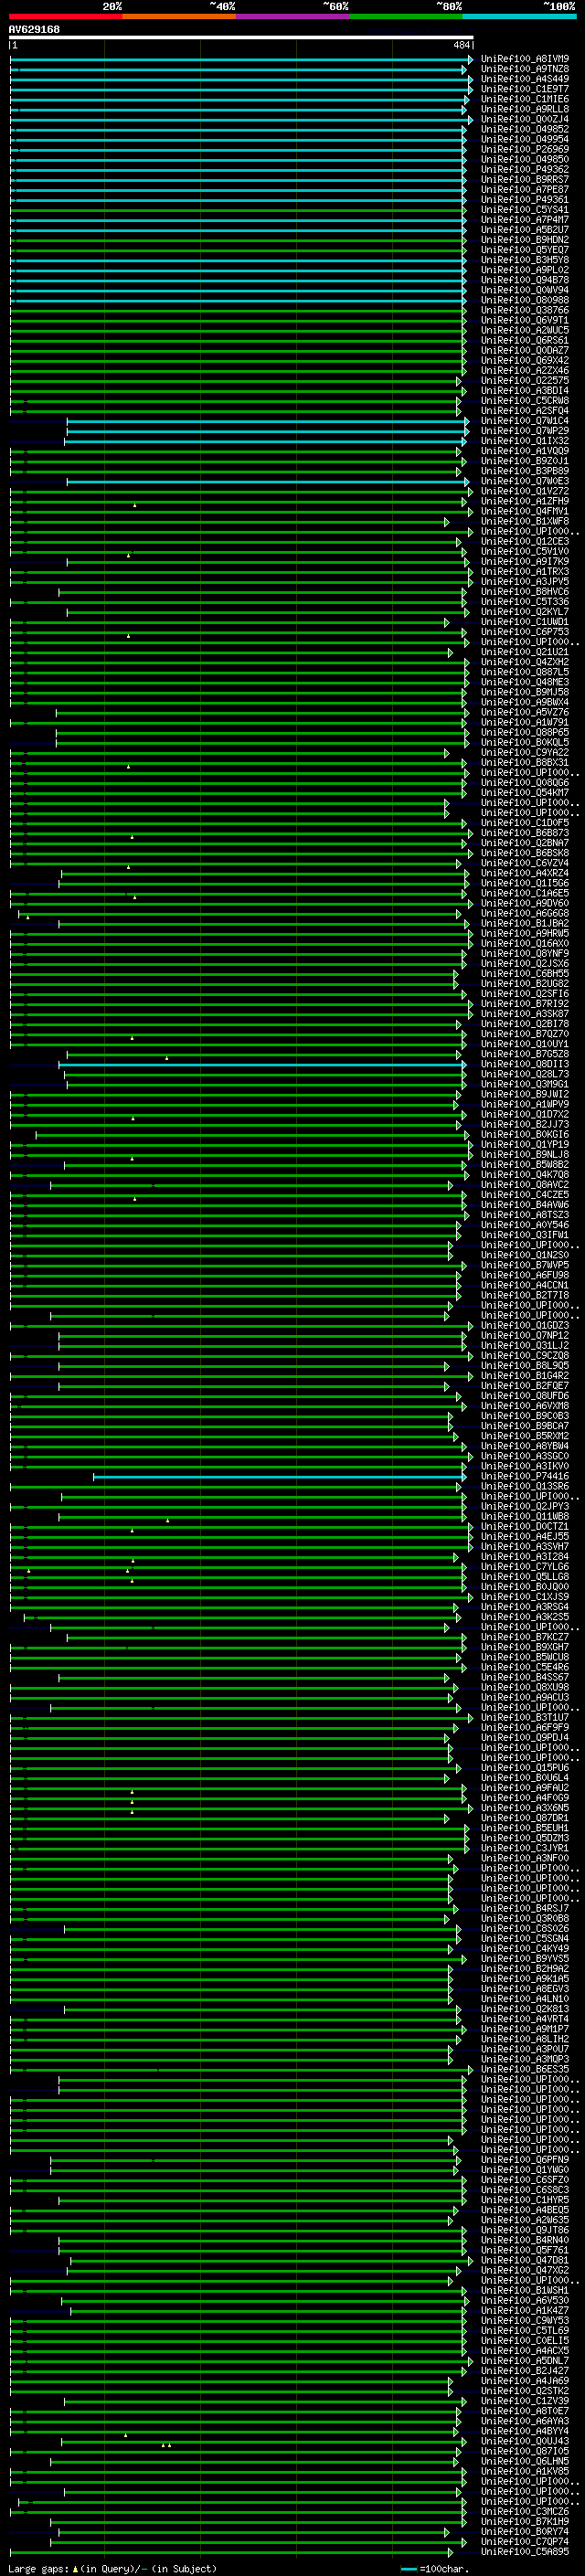
Task: Select the UniRef100_Q6LHN5 label
Action: point(525,2461)
